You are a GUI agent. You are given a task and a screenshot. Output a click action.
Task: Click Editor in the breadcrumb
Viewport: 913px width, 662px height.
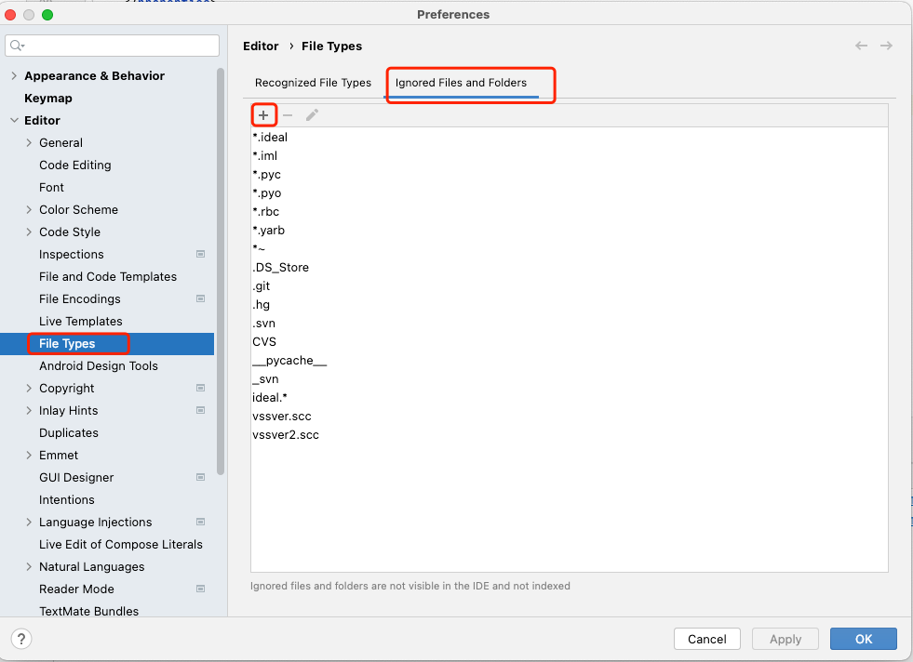pyautogui.click(x=261, y=46)
